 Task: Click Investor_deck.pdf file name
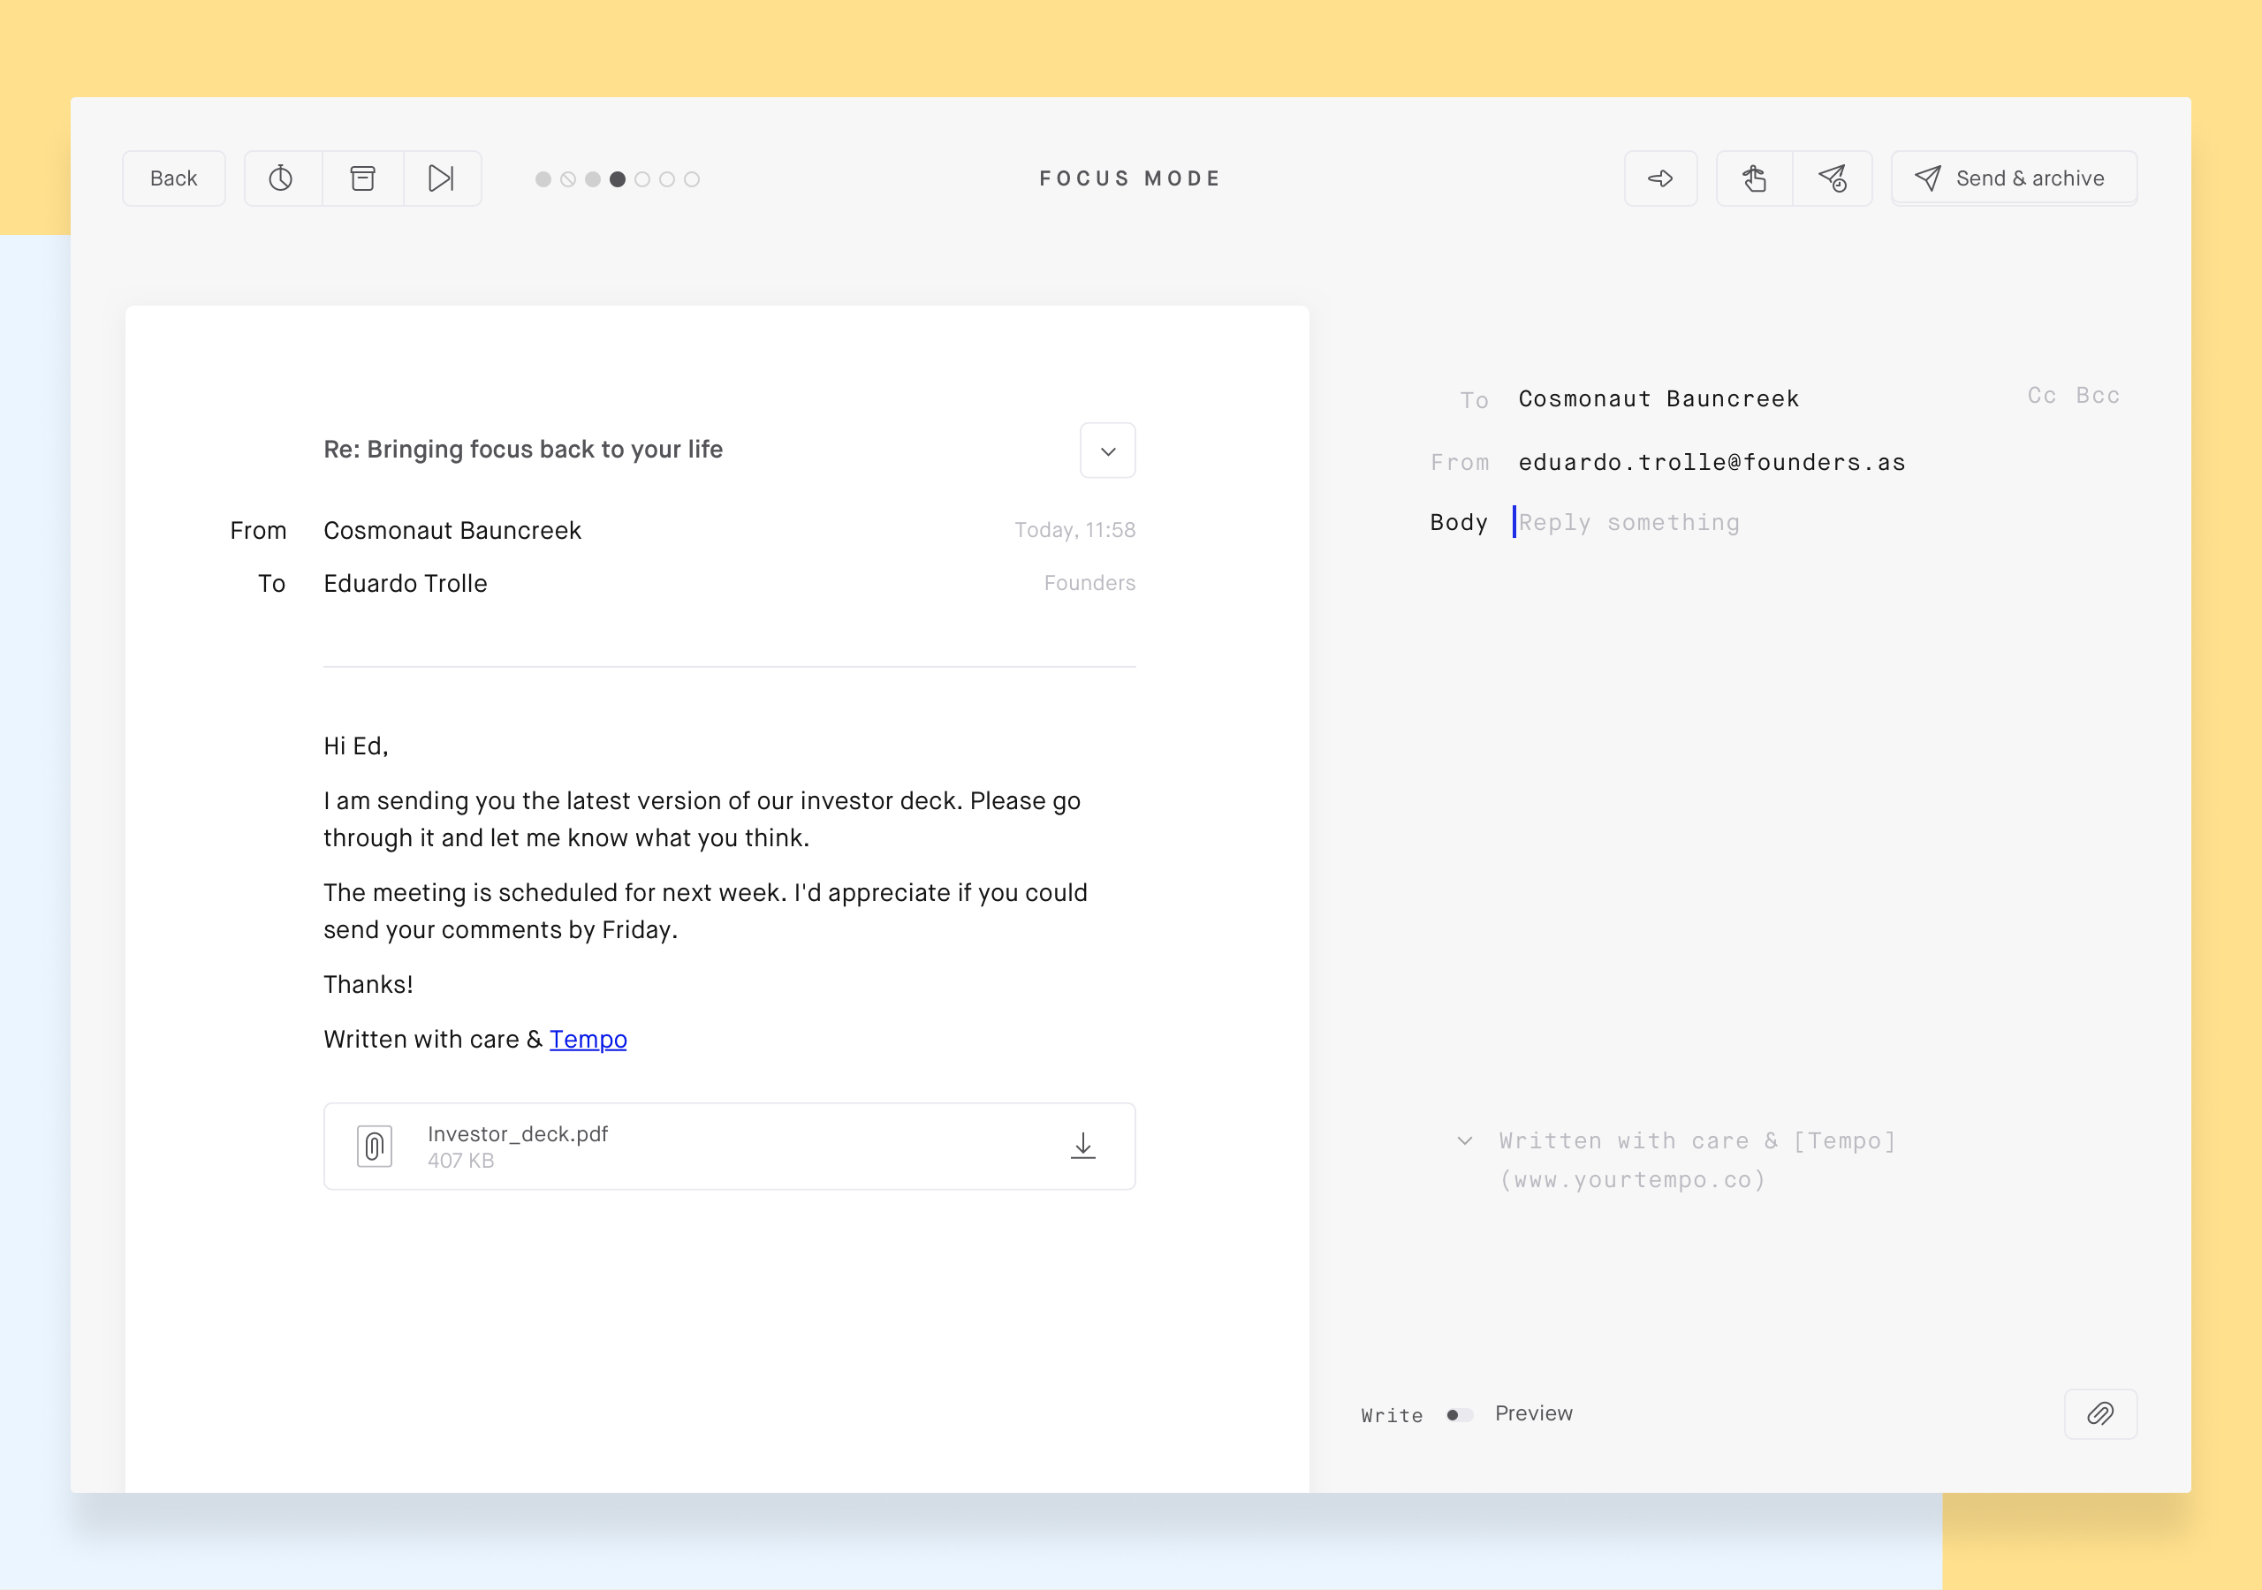(x=517, y=1134)
